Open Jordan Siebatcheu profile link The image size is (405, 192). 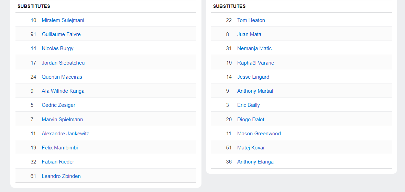(63, 63)
